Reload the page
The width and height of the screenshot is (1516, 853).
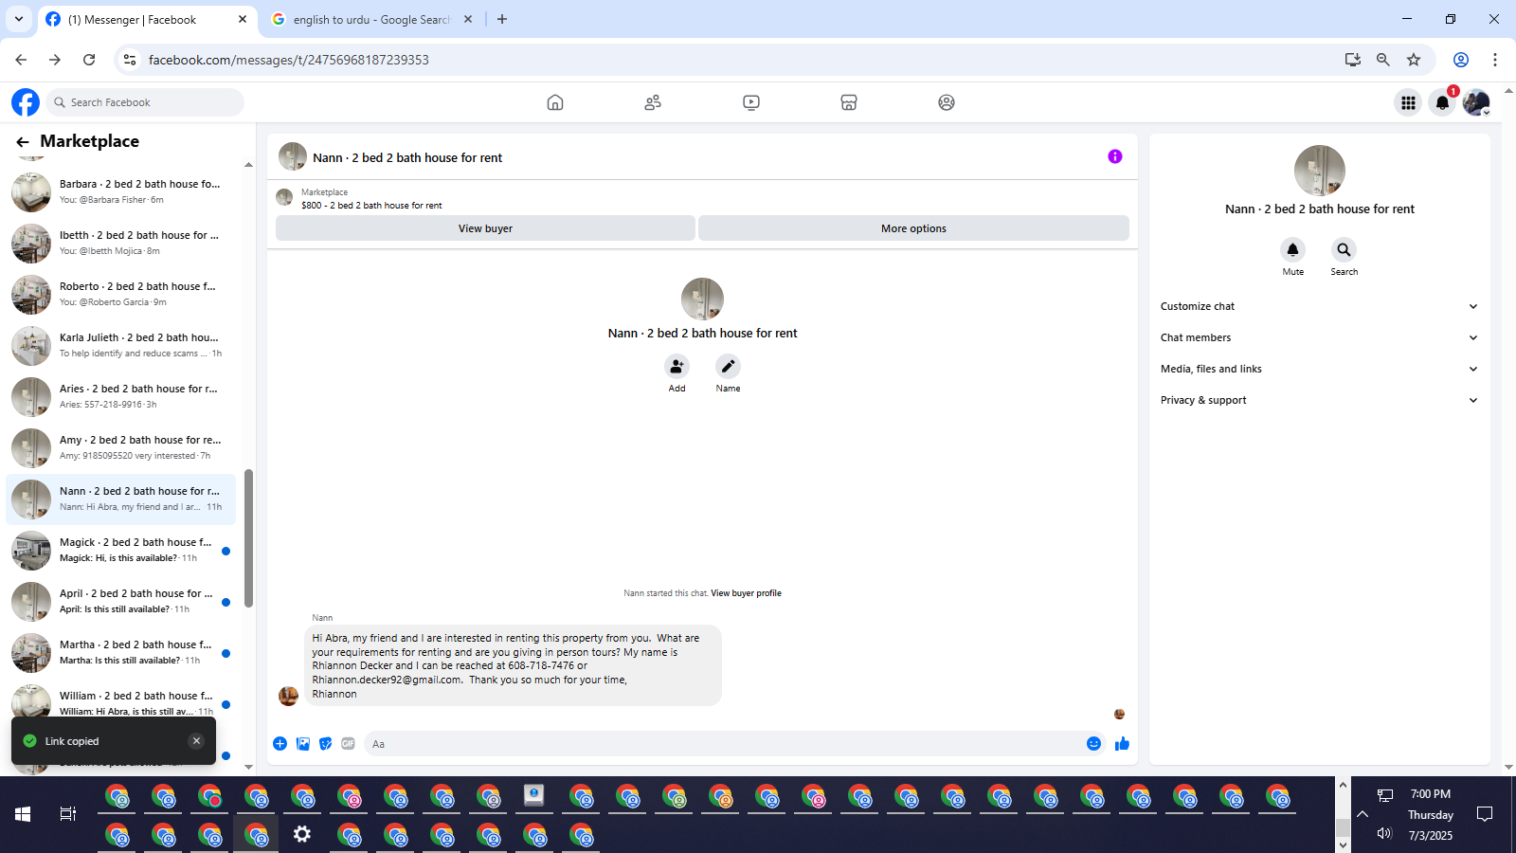(x=89, y=60)
